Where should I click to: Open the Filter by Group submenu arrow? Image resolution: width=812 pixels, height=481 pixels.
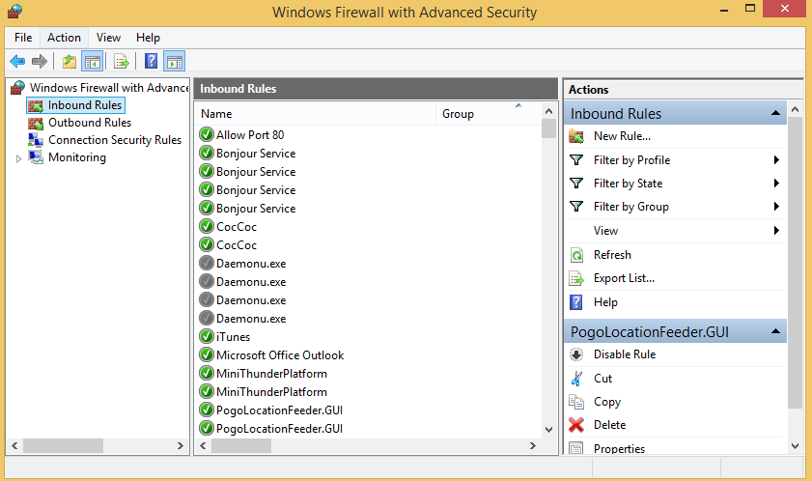[x=776, y=207]
